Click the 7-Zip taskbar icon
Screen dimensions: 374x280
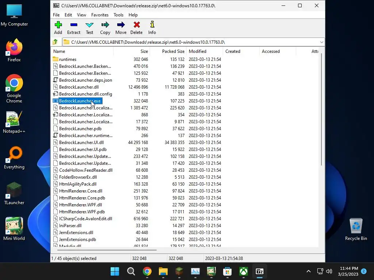260,271
